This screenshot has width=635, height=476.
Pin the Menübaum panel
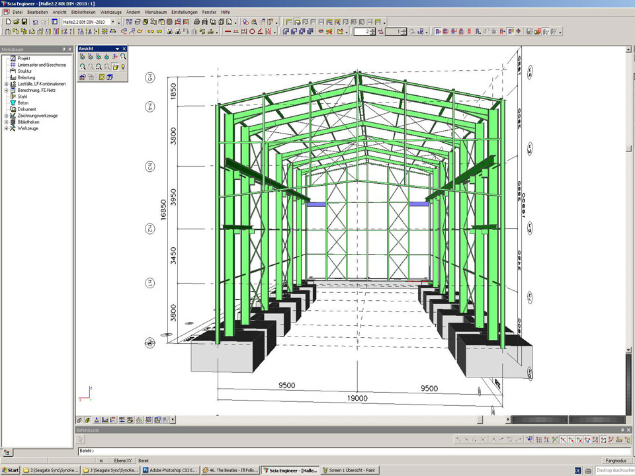[x=63, y=50]
